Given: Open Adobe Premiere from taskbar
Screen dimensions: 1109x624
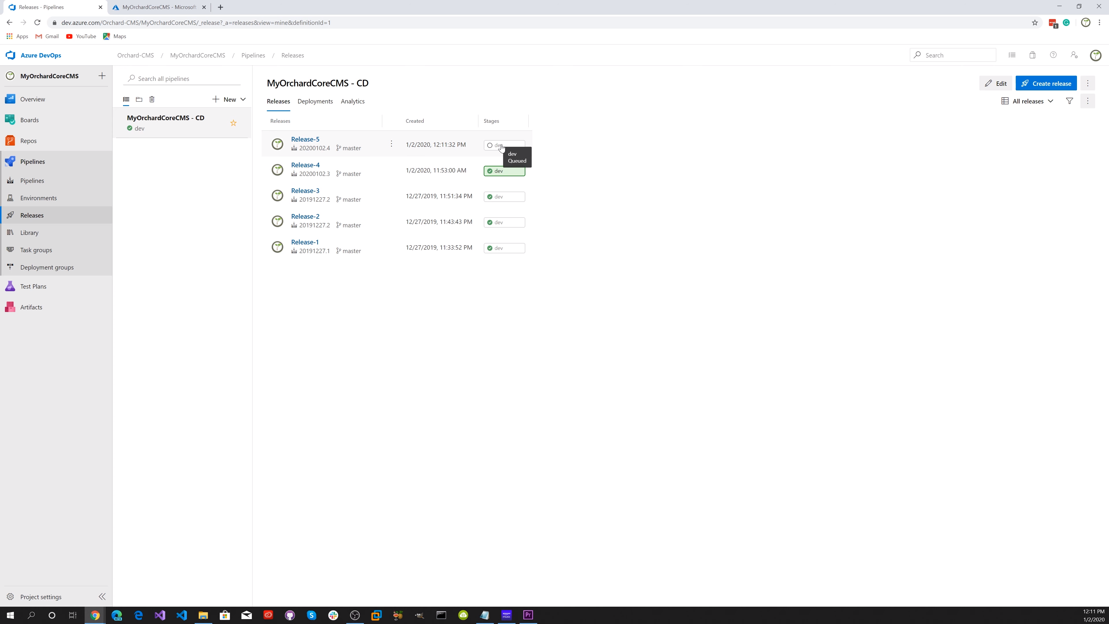Looking at the screenshot, I should pyautogui.click(x=528, y=615).
